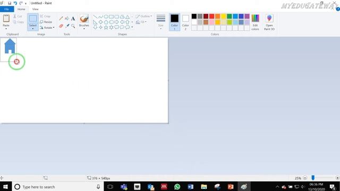Activate Color 1 foreground box

click(x=175, y=22)
